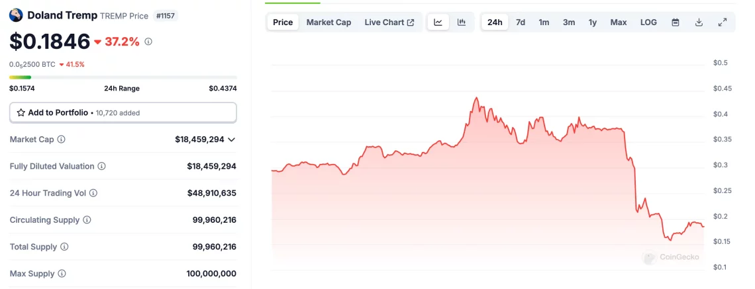Image resolution: width=755 pixels, height=289 pixels.
Task: Download the chart data
Action: tap(699, 22)
